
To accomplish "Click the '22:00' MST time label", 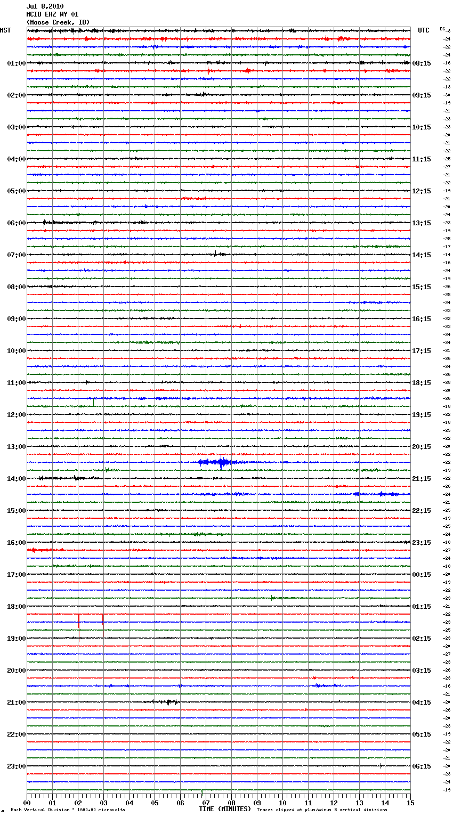I will [17, 734].
